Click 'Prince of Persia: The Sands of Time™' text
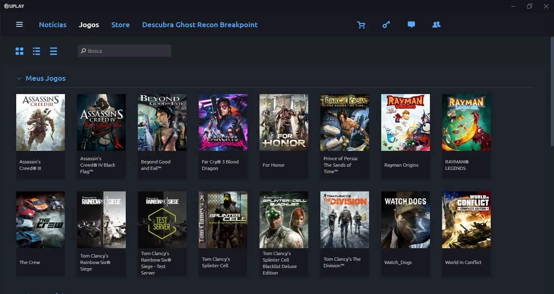 coord(341,165)
